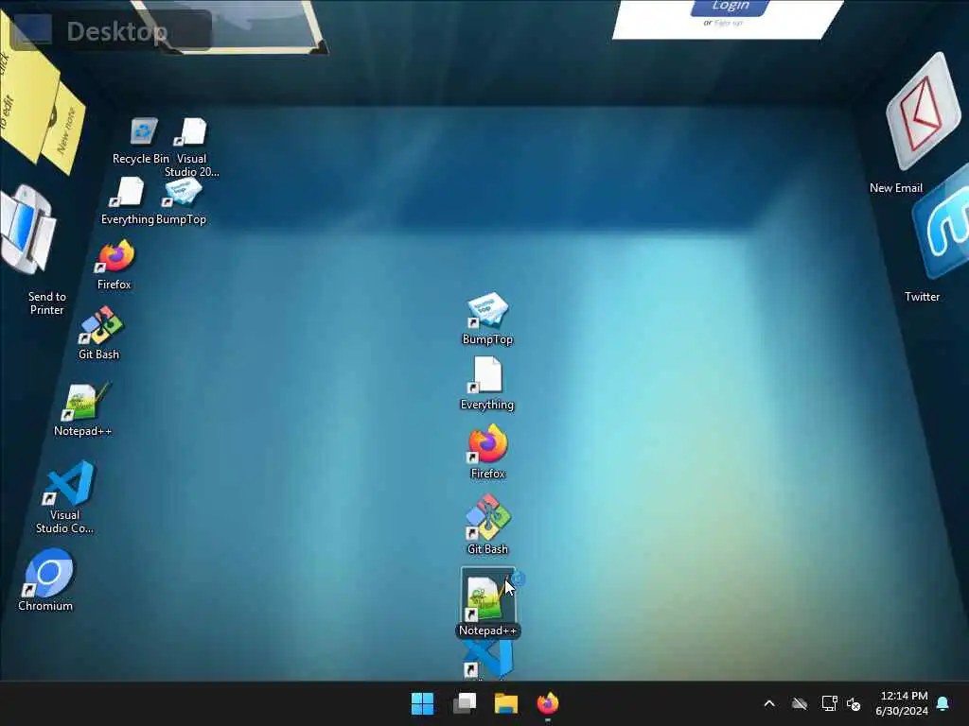Open the Recycle Bin icon
This screenshot has width=969, height=726.
tap(144, 132)
